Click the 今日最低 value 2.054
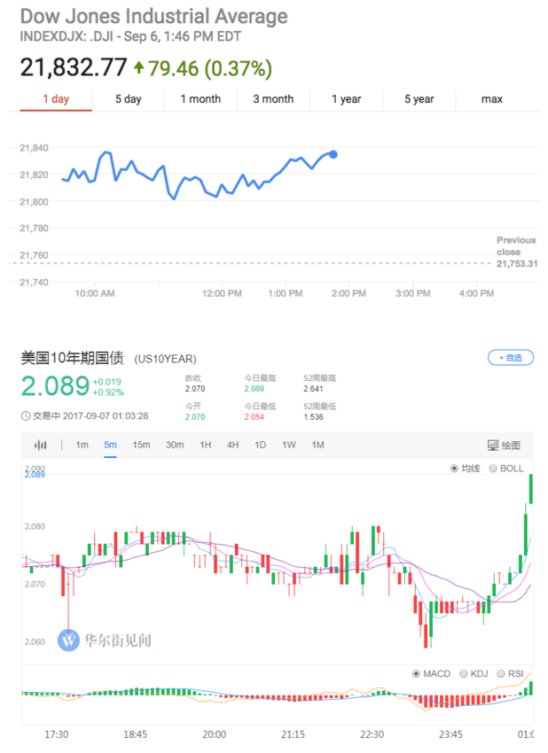Image resolution: width=548 pixels, height=753 pixels. [x=254, y=417]
